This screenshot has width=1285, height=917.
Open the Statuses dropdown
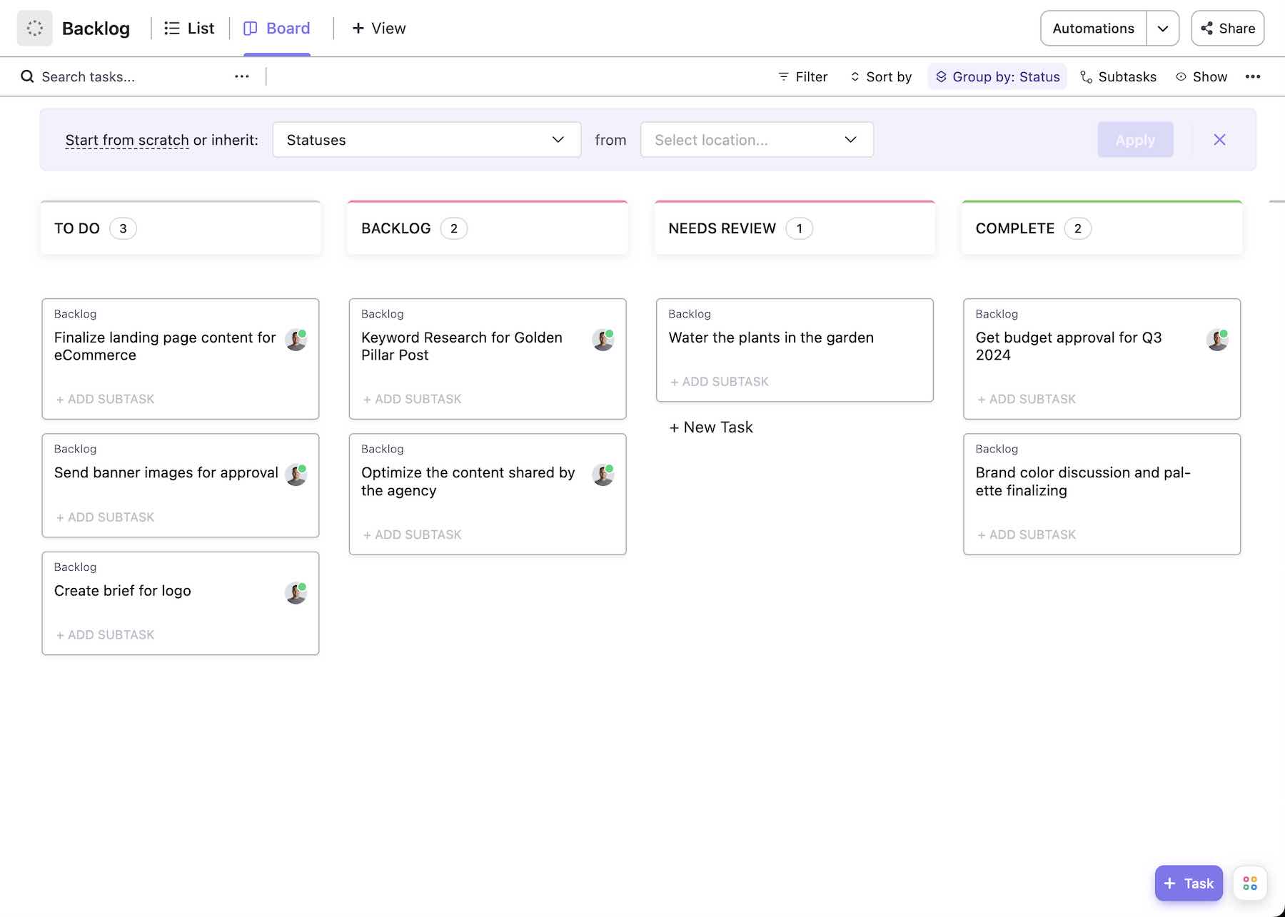[426, 140]
